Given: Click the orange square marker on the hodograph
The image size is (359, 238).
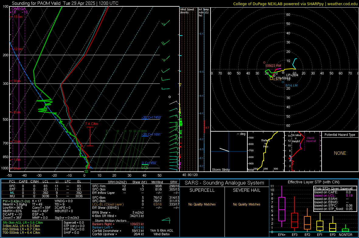Looking at the screenshot, I should coord(271,78).
